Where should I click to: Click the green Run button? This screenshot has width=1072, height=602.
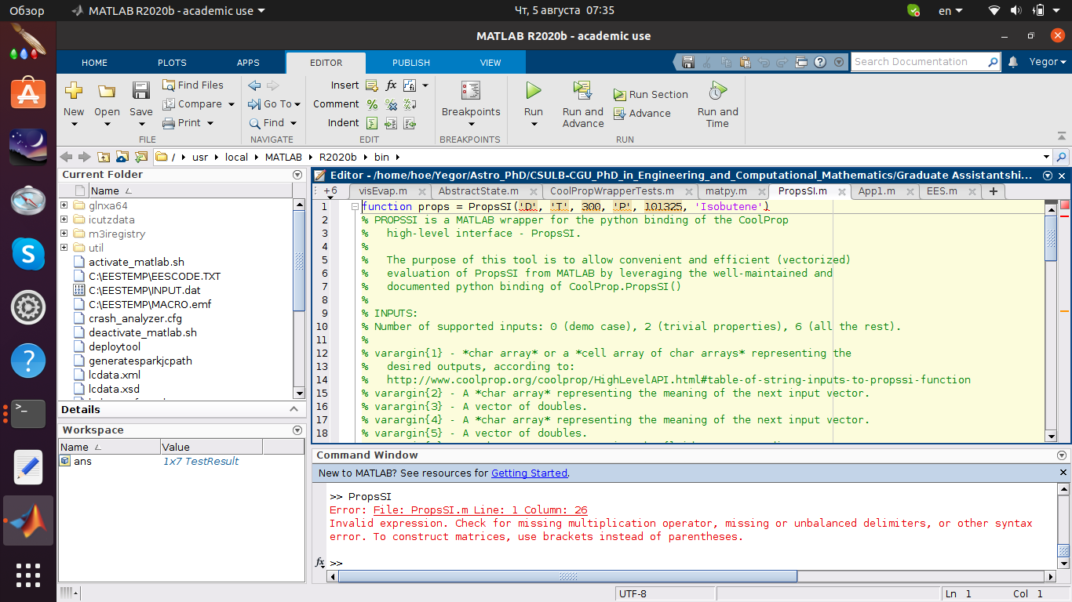[x=533, y=91]
